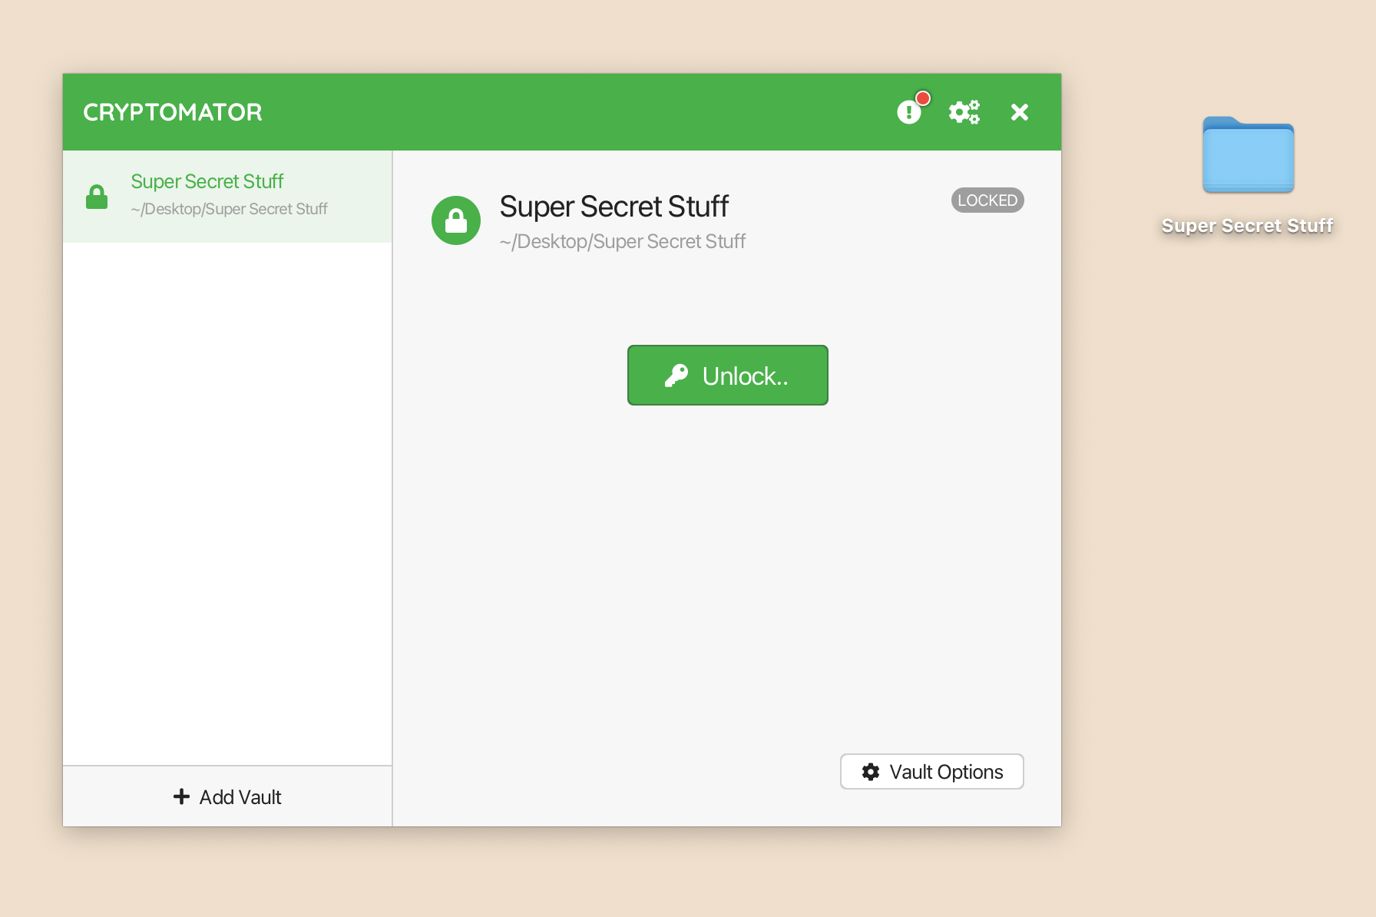Open the update notification alert icon
The height and width of the screenshot is (917, 1376).
[x=909, y=113]
